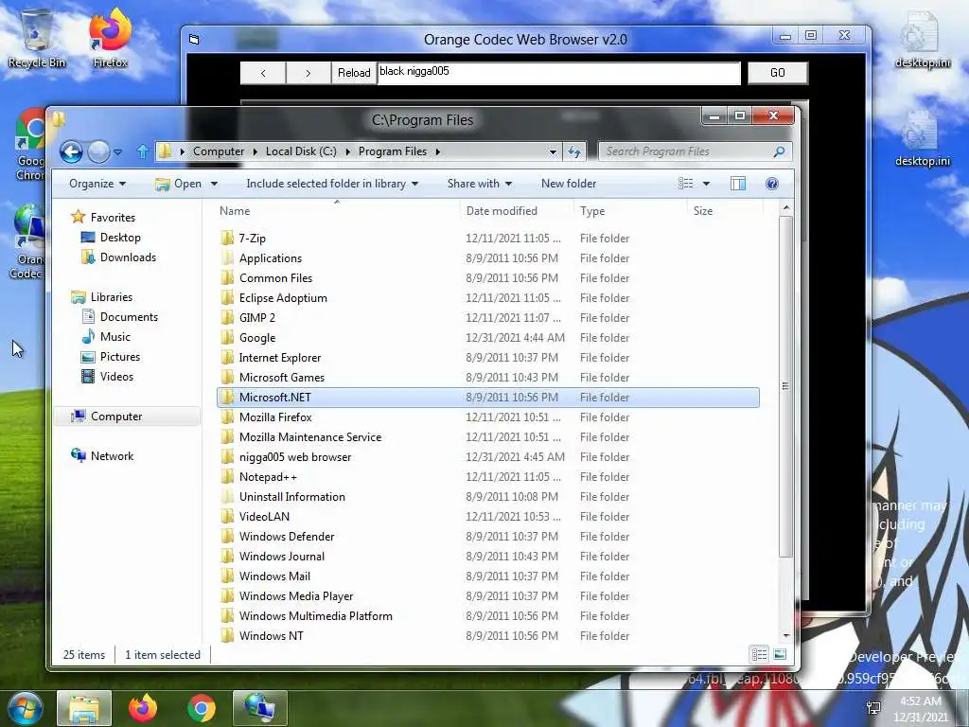Open Include selected folder in library menu
The width and height of the screenshot is (969, 727).
(332, 184)
